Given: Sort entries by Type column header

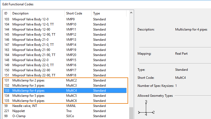Looking at the screenshot, I should (x=96, y=13).
